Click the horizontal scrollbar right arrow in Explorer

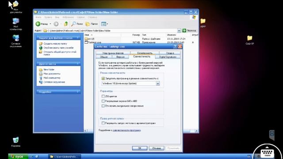[196, 131]
